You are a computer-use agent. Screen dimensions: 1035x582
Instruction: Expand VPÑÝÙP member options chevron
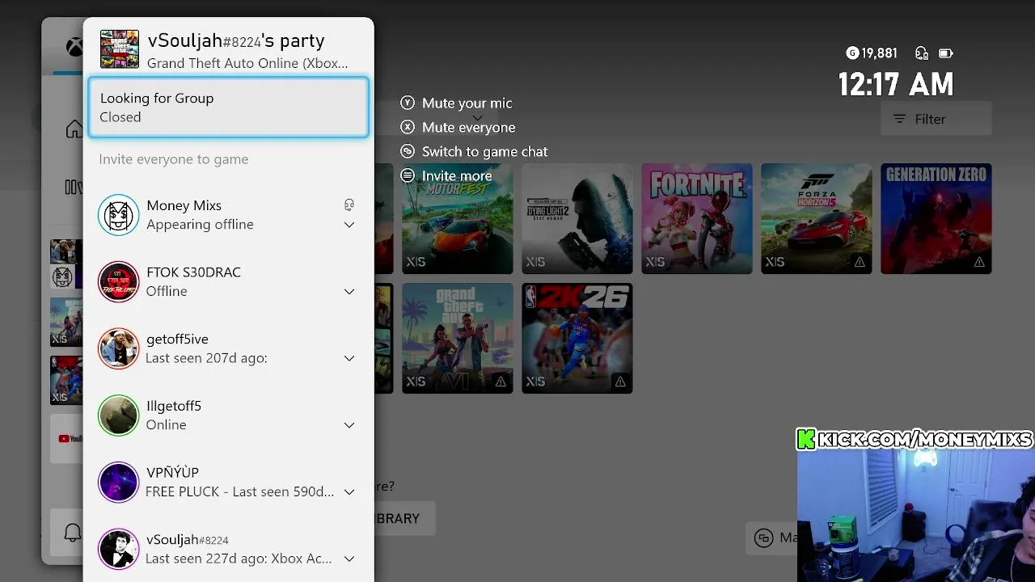pos(349,491)
